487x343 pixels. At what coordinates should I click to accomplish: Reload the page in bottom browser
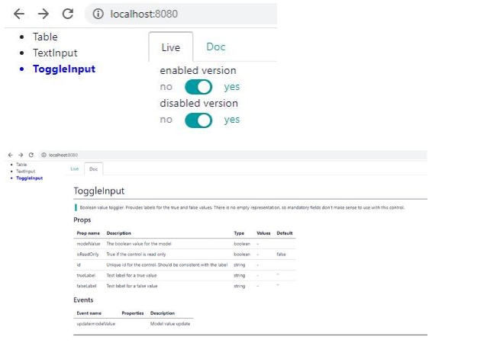pos(31,155)
